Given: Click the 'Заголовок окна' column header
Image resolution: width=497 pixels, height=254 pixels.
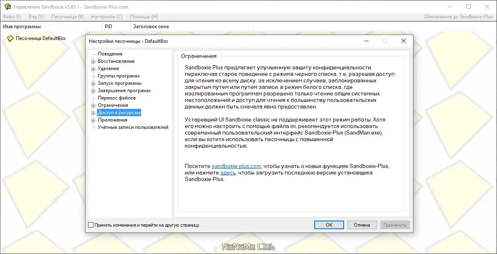Looking at the screenshot, I should point(192,27).
